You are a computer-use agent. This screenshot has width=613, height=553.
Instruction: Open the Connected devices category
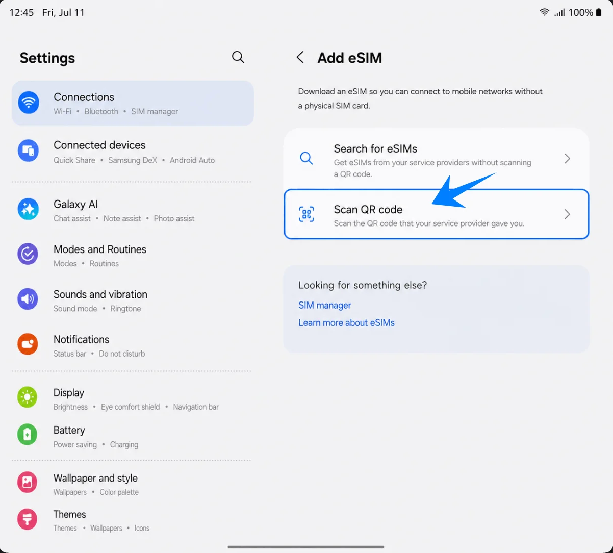(133, 152)
